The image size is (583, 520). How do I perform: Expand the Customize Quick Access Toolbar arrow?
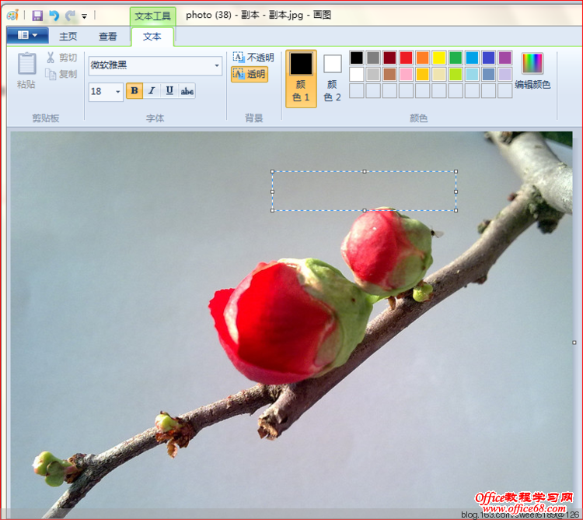[84, 16]
